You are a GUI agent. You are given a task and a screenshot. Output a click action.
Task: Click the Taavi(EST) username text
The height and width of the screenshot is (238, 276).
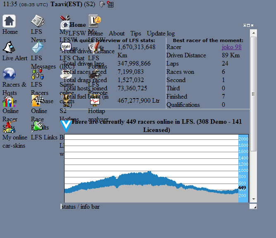pyautogui.click(x=66, y=4)
